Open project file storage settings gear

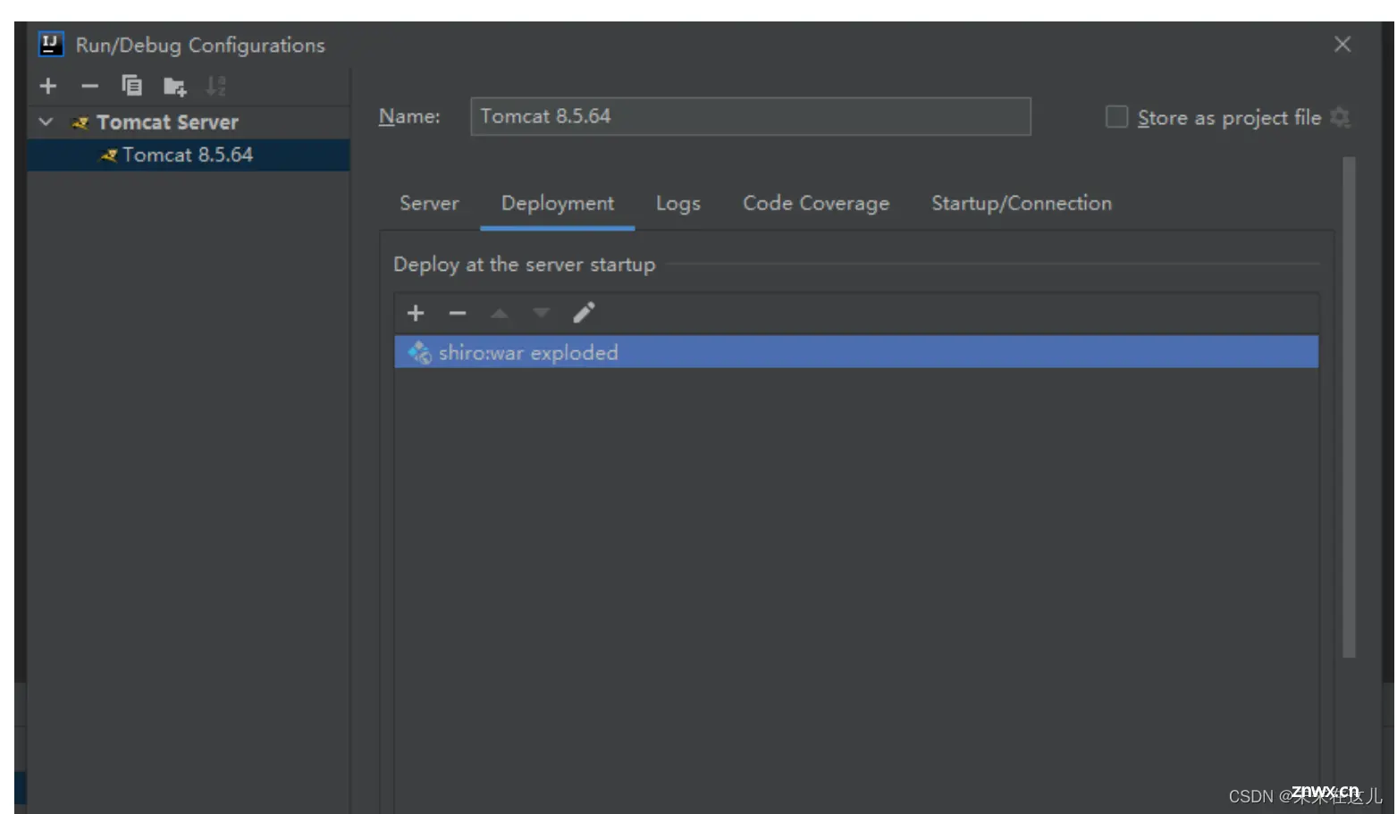(1339, 117)
